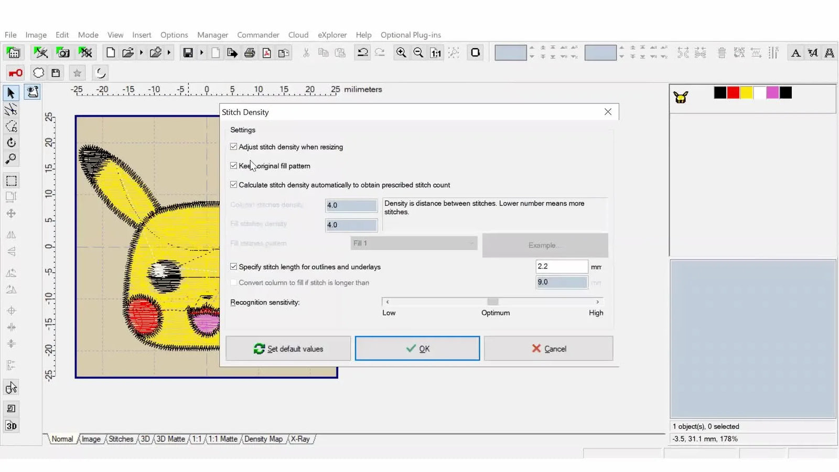This screenshot has height=472, width=839.
Task: Click the sensitivity slider left arrow
Action: tap(388, 302)
